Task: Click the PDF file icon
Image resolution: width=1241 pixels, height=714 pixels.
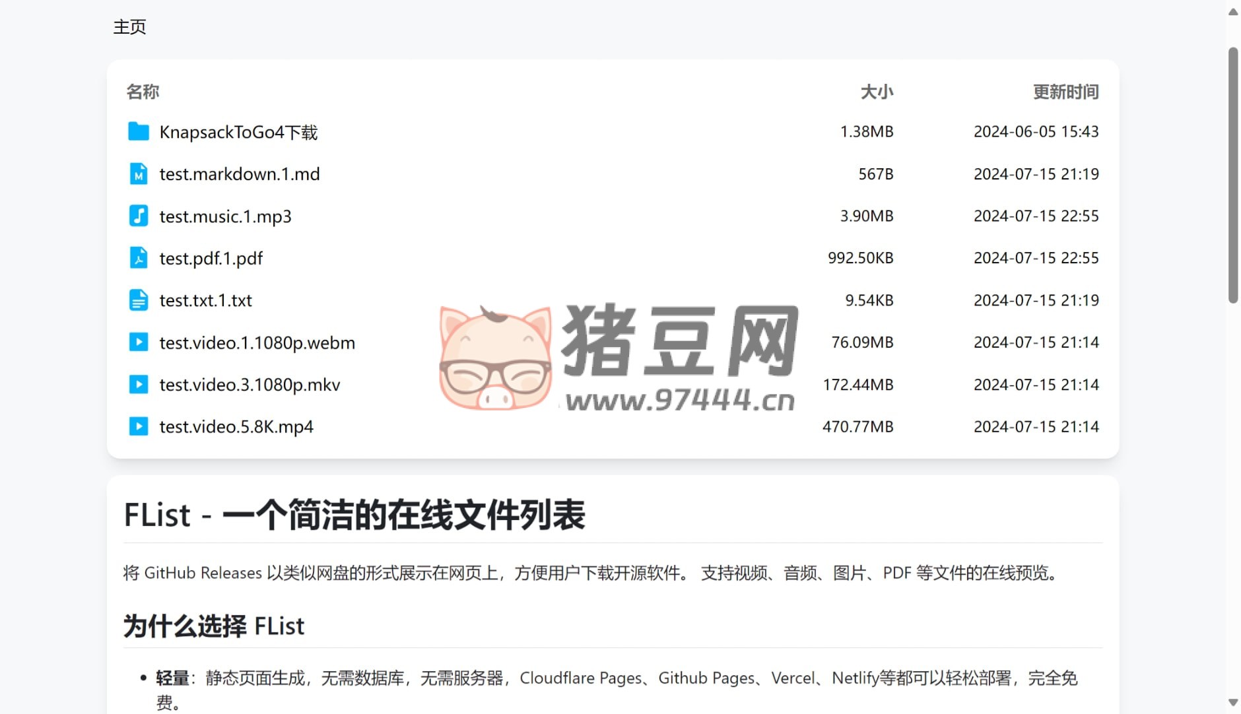Action: [x=138, y=258]
